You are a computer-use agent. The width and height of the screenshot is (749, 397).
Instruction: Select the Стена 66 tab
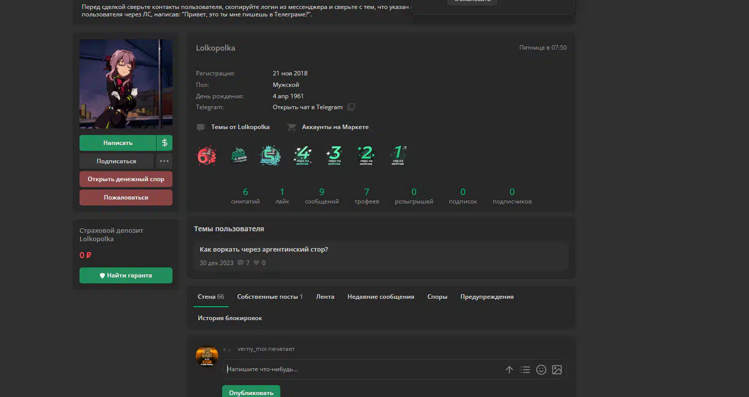pyautogui.click(x=211, y=297)
